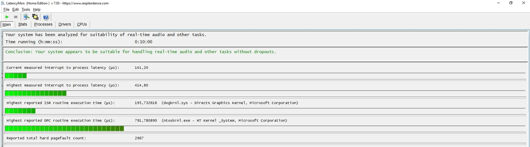Click the ntoskrnl.exe NT Kernel text
The width and height of the screenshot is (530, 147).
pos(224,121)
